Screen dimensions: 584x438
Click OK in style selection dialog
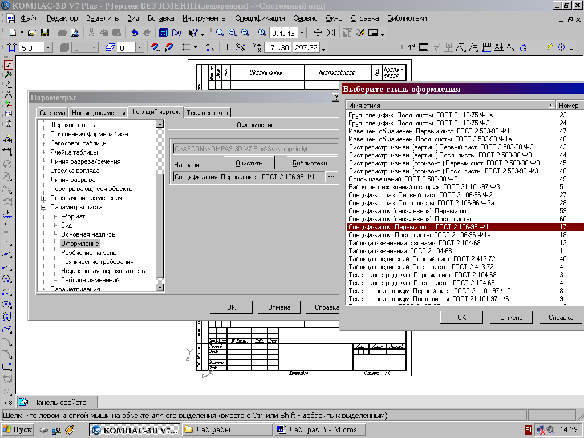[462, 317]
